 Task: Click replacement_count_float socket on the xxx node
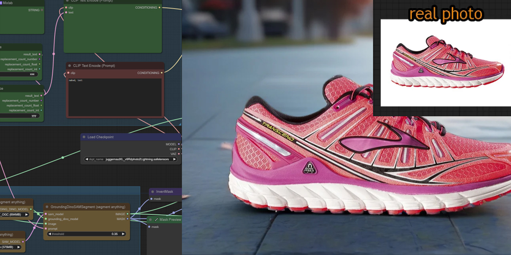[40, 64]
